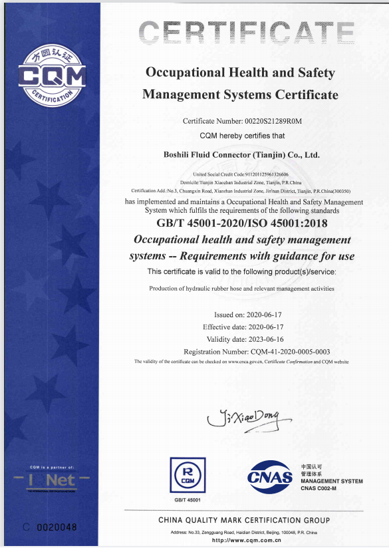This screenshot has height=548, width=389.
Task: Click 'Occupational Health and Safety' title line
Action: click(241, 72)
